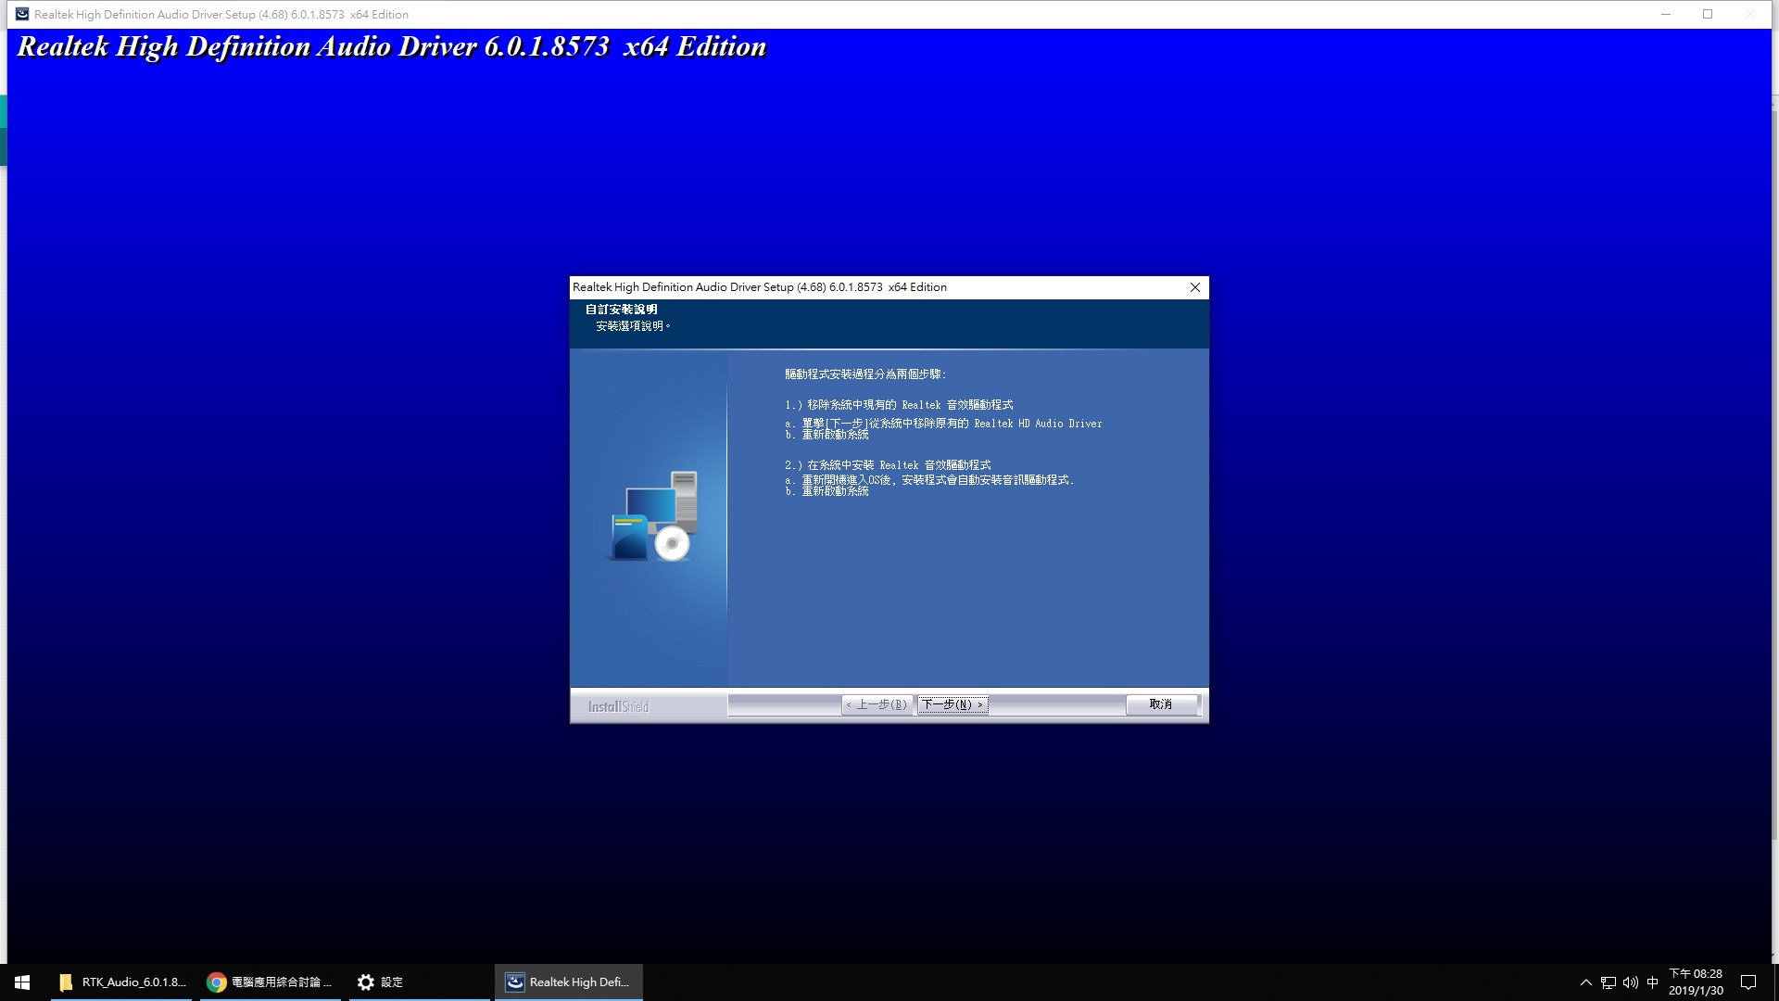
Task: Close the Realtek setup dialog
Action: 1195,287
